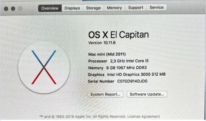Screen dimensions: 206x121
Task: Click the OS X El Capitan title
Action: (x=118, y=35)
